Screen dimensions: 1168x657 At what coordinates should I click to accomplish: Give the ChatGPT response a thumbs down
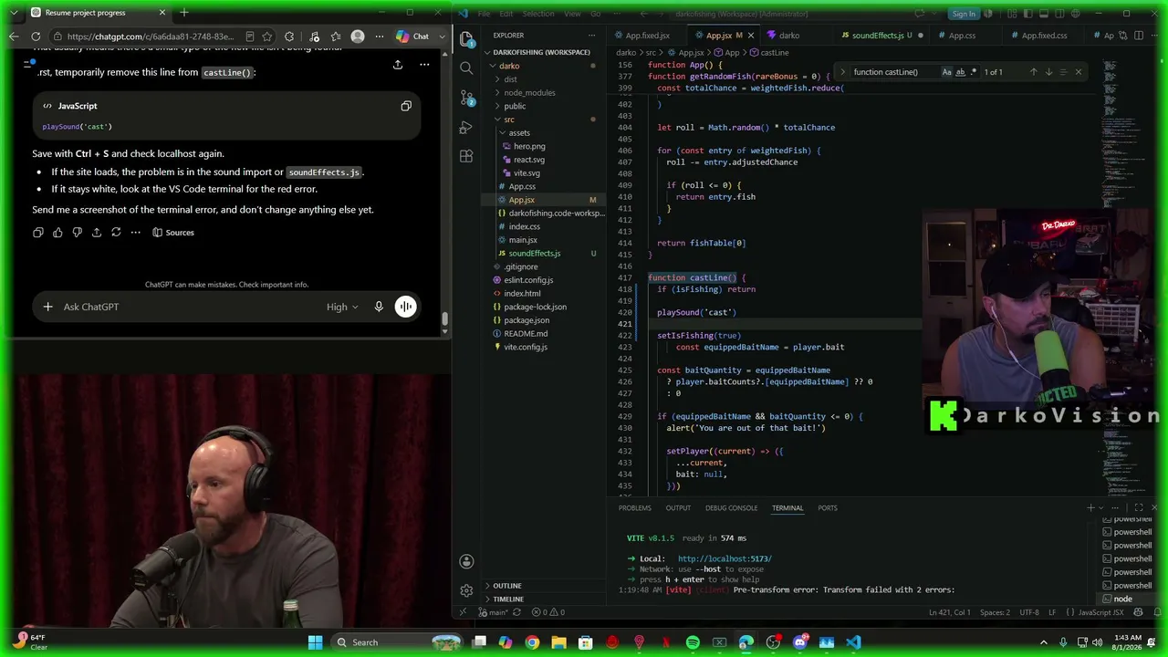tap(77, 233)
